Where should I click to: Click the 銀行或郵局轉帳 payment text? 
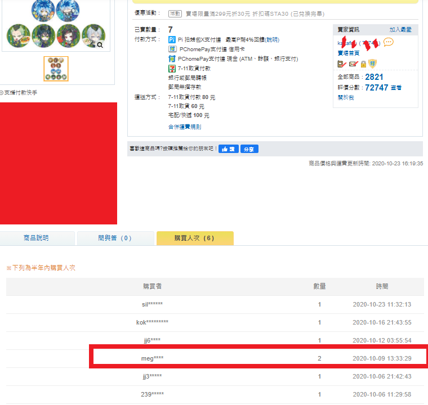pyautogui.click(x=187, y=78)
